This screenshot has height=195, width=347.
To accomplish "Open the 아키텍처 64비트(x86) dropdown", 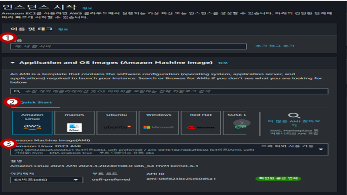I will (x=47, y=180).
